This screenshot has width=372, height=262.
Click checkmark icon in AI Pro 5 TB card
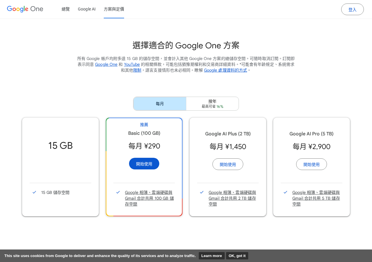(x=285, y=192)
